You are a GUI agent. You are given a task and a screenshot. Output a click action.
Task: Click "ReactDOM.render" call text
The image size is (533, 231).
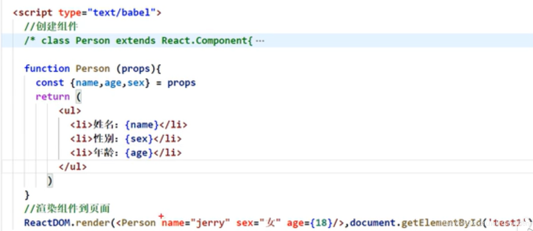67,223
